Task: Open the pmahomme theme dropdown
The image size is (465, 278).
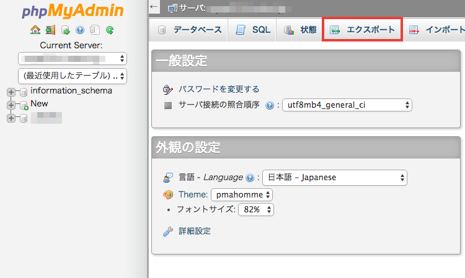Action: 242,195
